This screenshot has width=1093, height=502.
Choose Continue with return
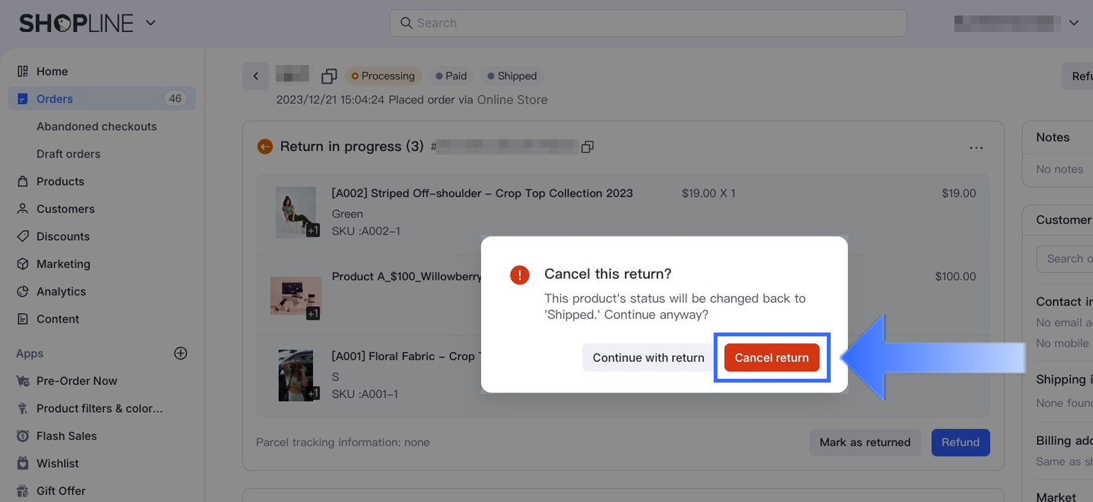click(648, 358)
